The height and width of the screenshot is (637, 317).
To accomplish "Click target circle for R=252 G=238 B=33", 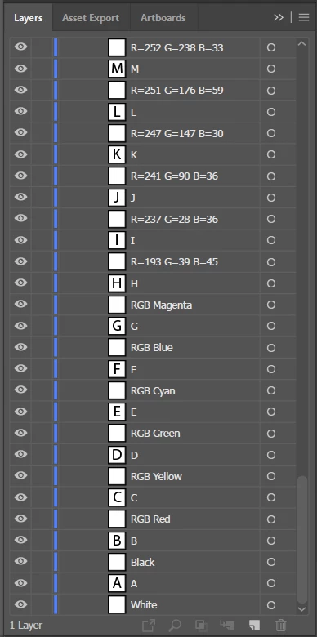I will pos(271,47).
